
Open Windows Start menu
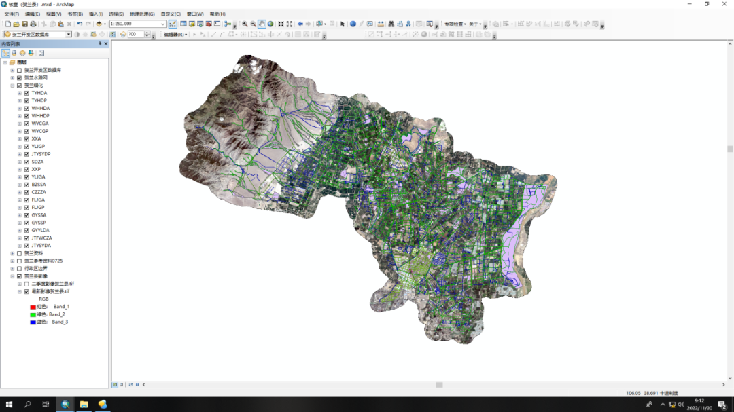tap(9, 405)
